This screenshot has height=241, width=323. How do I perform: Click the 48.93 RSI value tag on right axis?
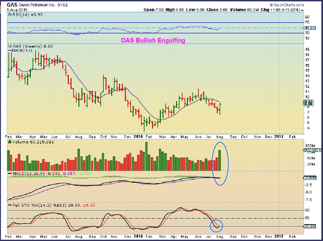(310, 28)
